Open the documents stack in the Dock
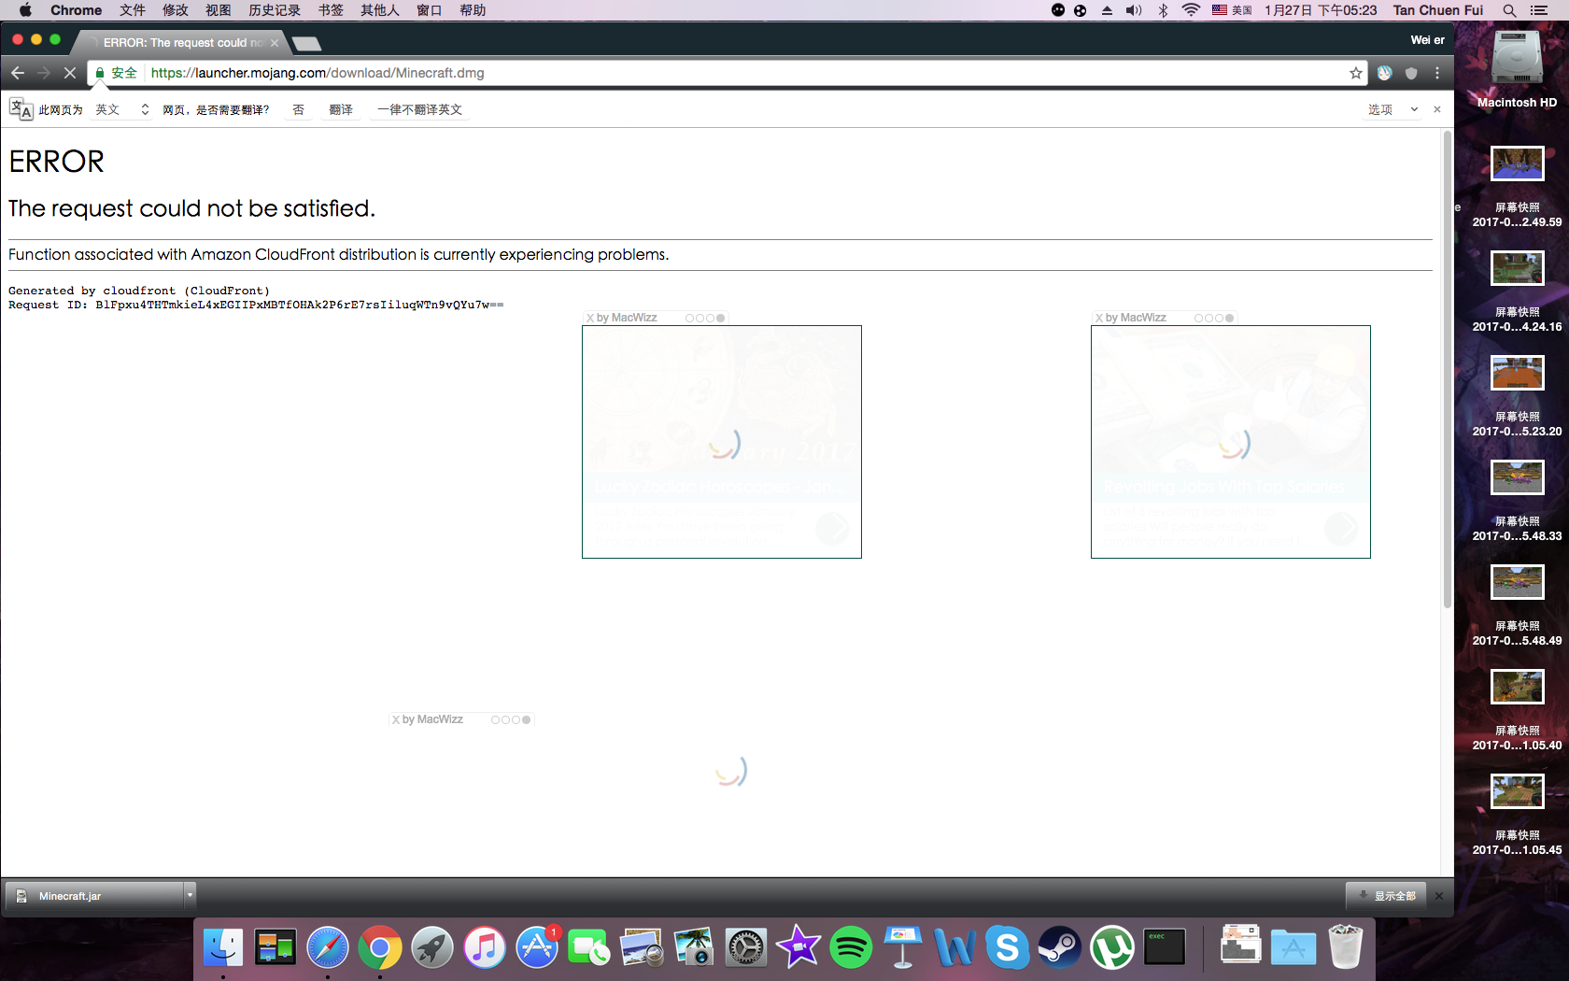 click(1241, 945)
